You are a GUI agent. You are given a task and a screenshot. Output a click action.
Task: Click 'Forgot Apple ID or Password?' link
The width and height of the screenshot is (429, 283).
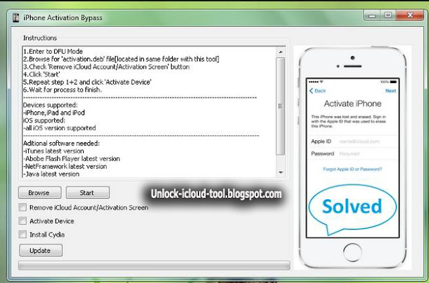(353, 169)
